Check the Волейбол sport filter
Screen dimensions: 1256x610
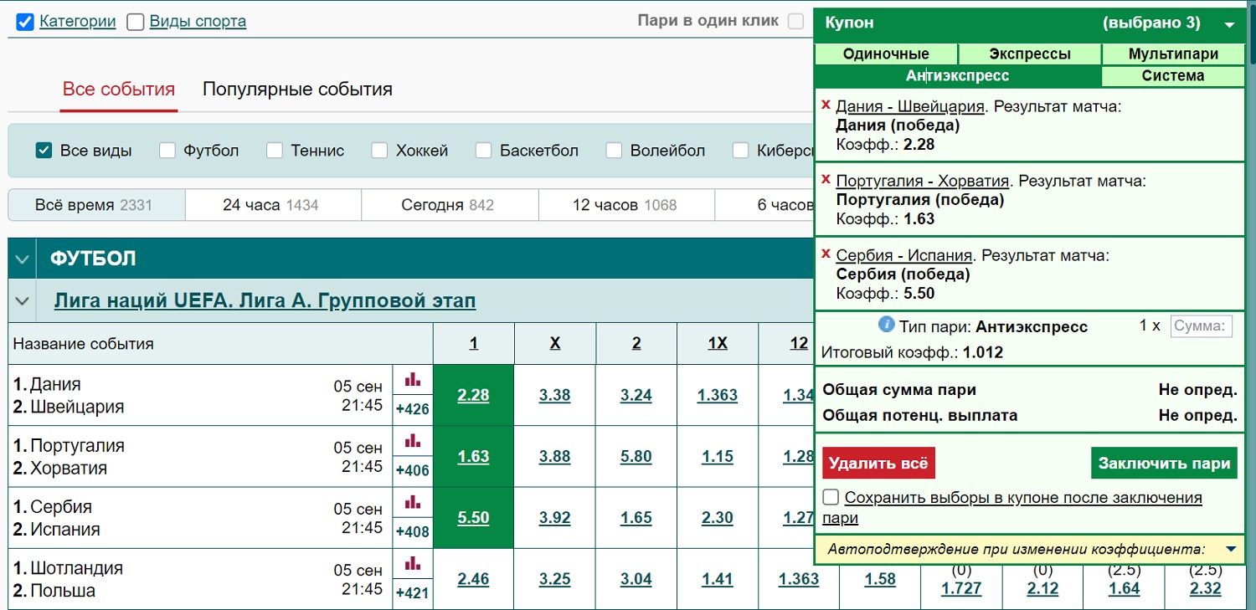click(615, 151)
